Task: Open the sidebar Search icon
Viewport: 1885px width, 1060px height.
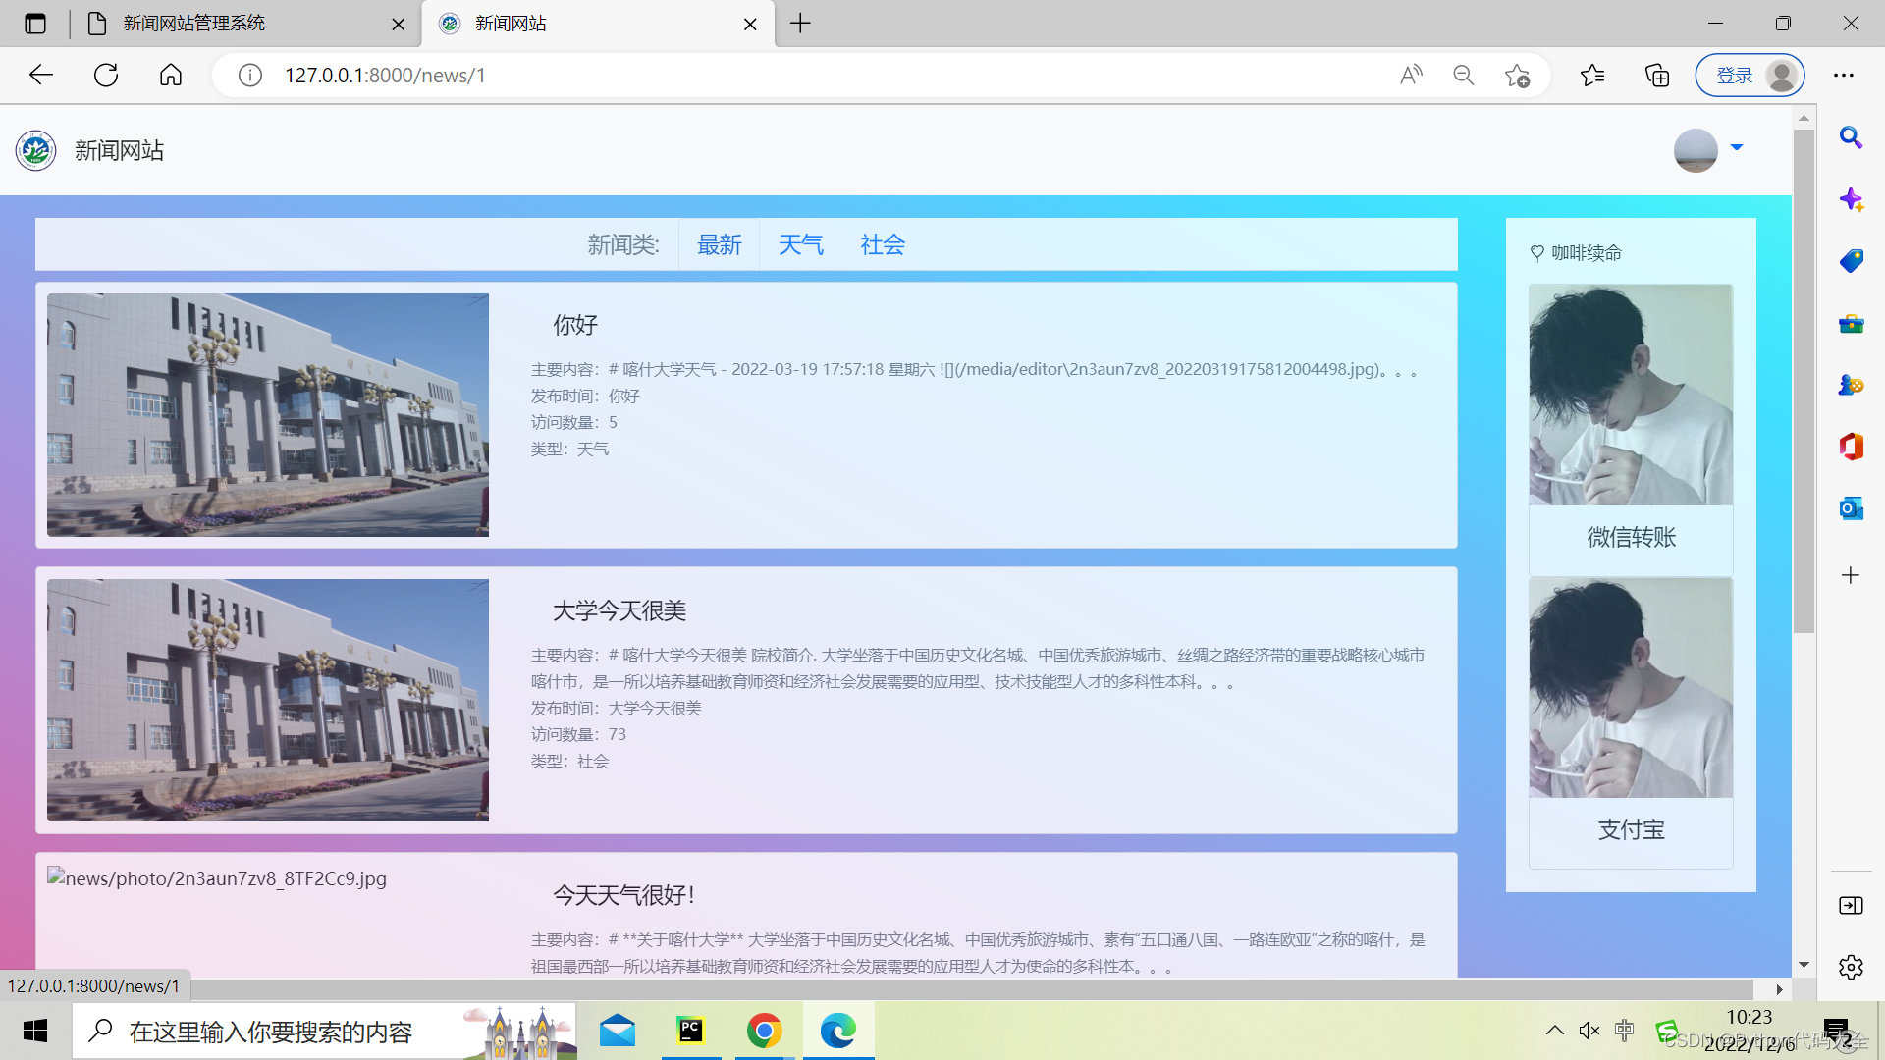Action: pos(1851,137)
